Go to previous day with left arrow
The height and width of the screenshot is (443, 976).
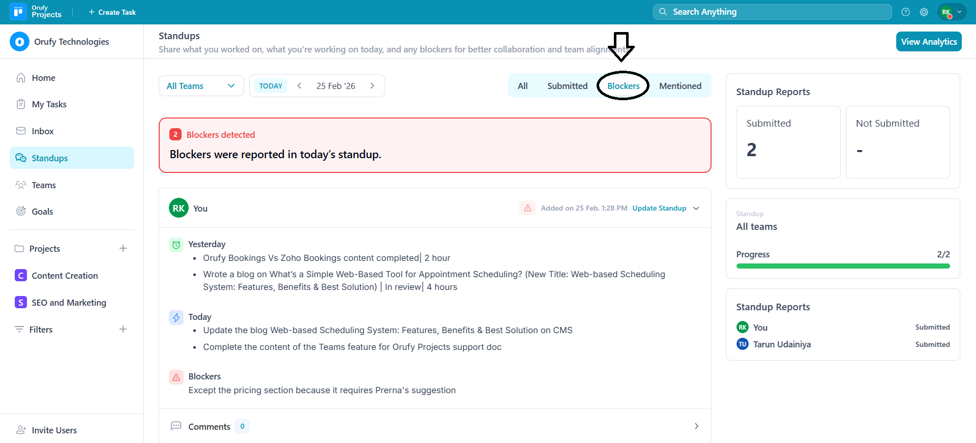pos(300,86)
